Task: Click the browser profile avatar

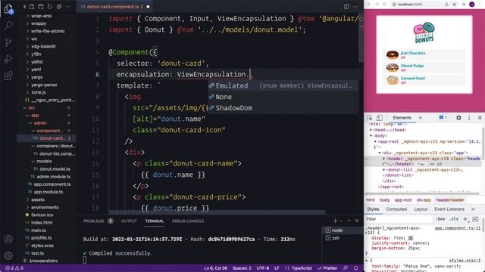Action: 471,5
